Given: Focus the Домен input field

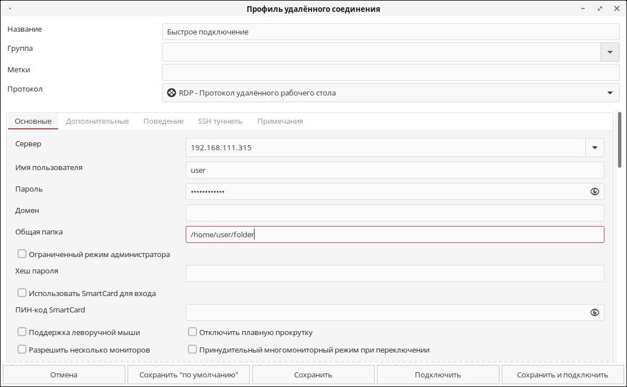Looking at the screenshot, I should tap(394, 213).
